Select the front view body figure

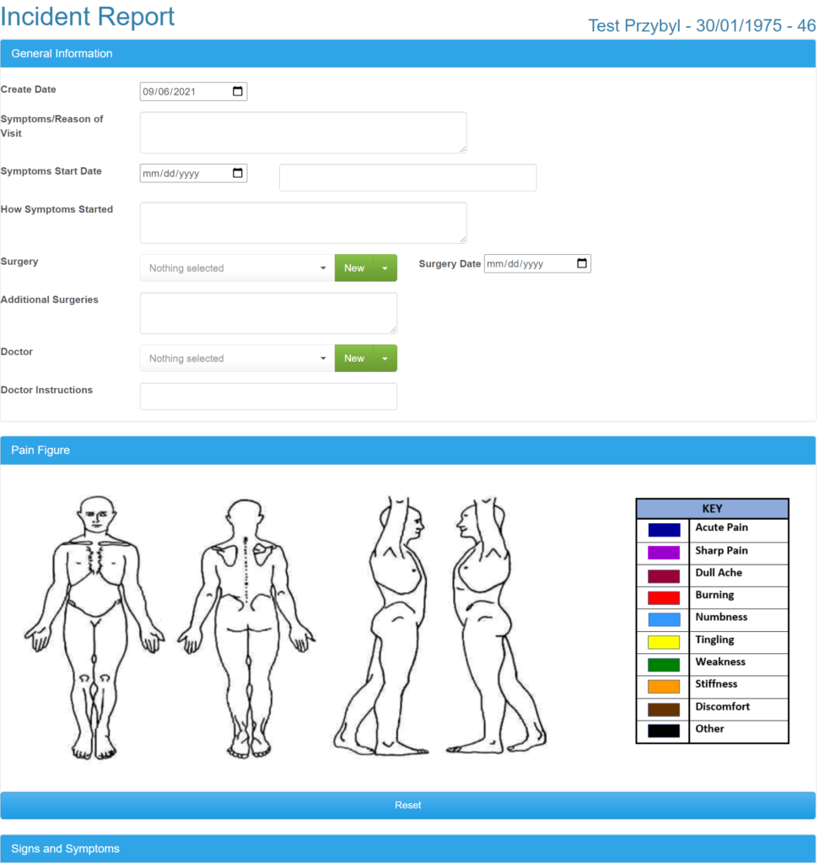[94, 627]
